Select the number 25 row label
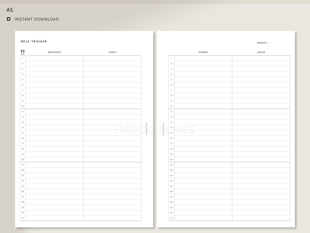Viewport: 310px width, 233px height. point(23,186)
